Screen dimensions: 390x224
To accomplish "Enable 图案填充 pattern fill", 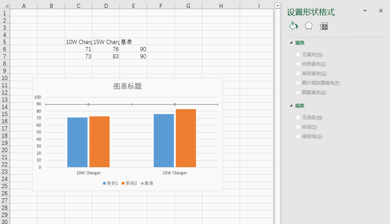I will (310, 92).
